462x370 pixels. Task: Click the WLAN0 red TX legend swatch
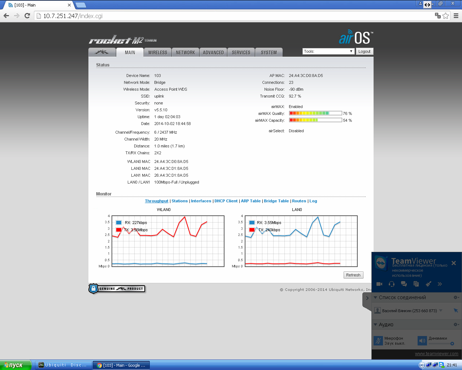[119, 230]
